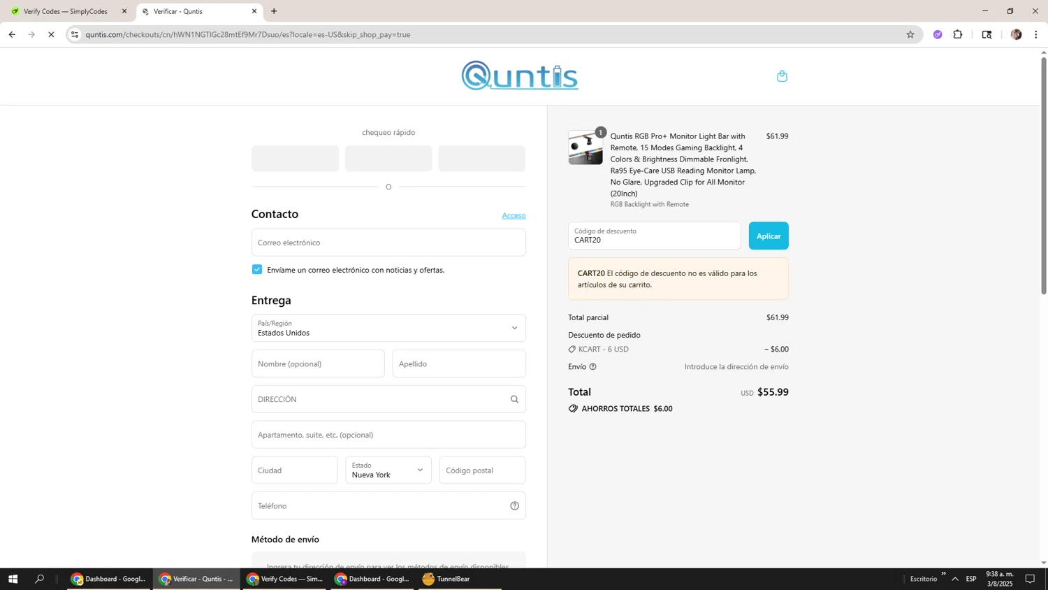Open the browser extensions puzzle icon

click(x=957, y=34)
